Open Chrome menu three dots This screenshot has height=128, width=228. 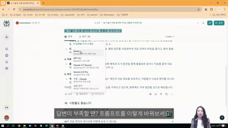225,10
